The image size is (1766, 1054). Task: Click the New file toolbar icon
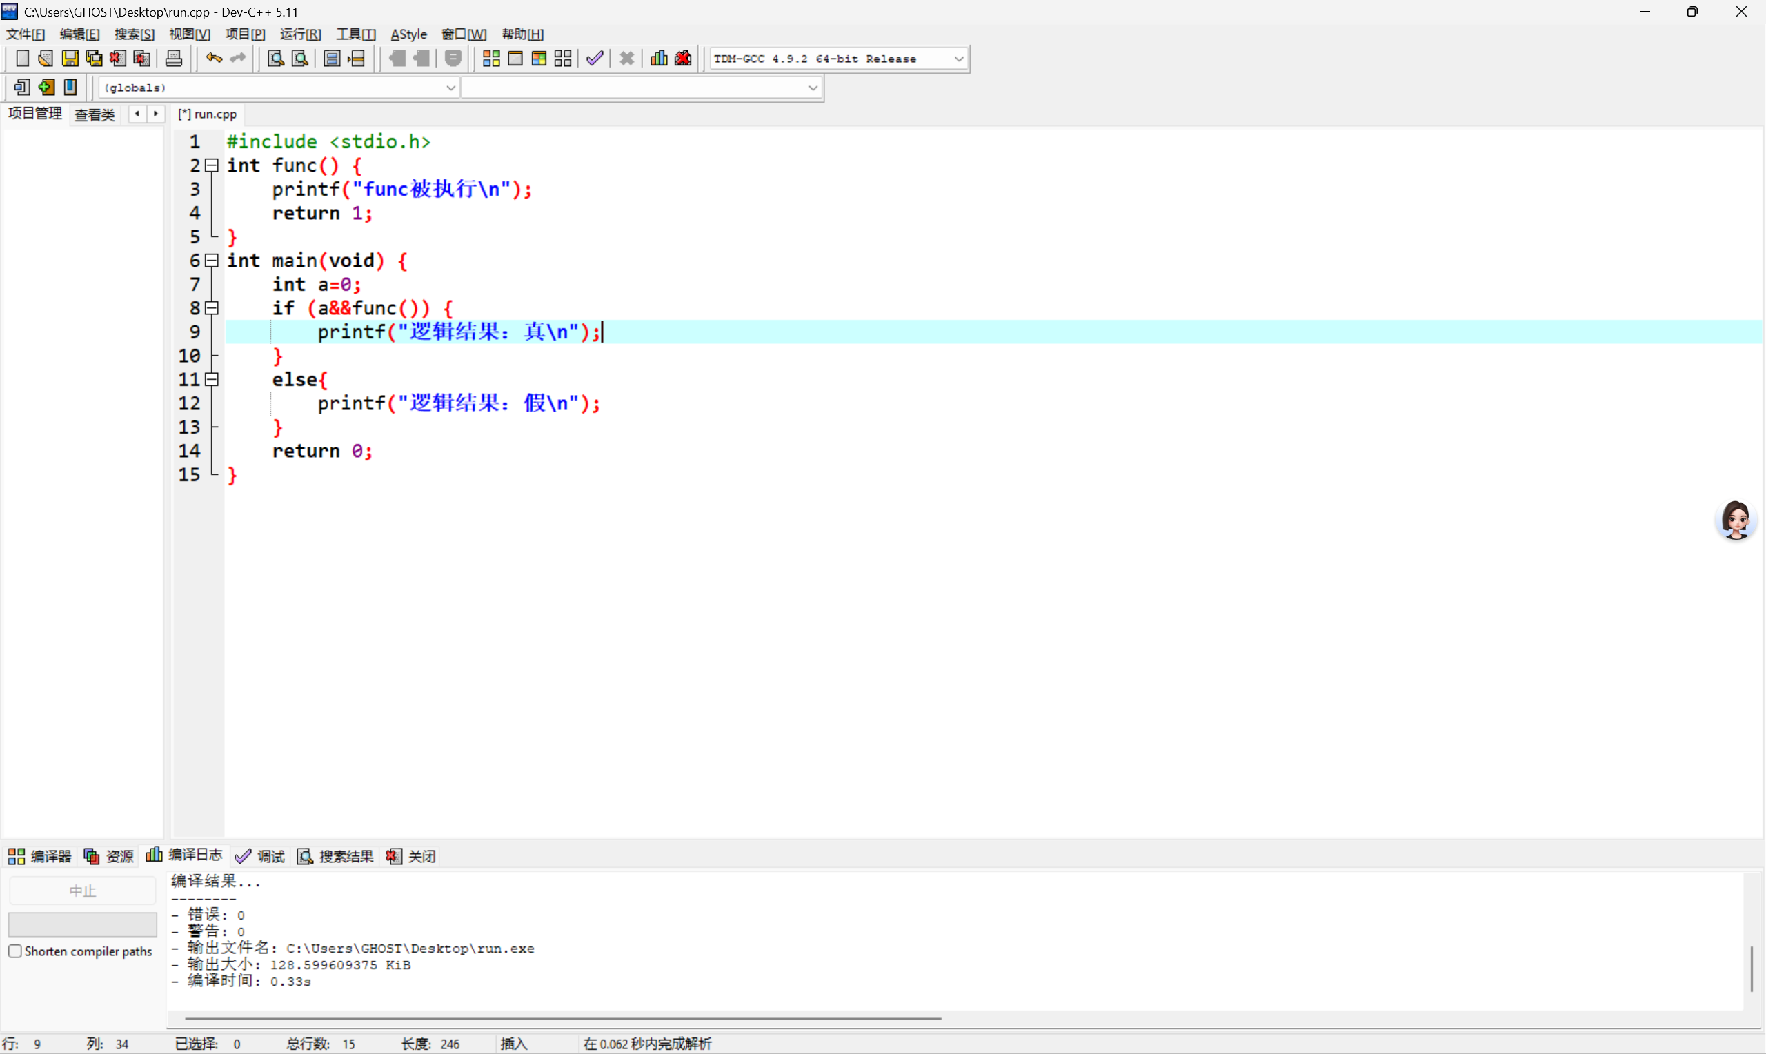coord(22,58)
